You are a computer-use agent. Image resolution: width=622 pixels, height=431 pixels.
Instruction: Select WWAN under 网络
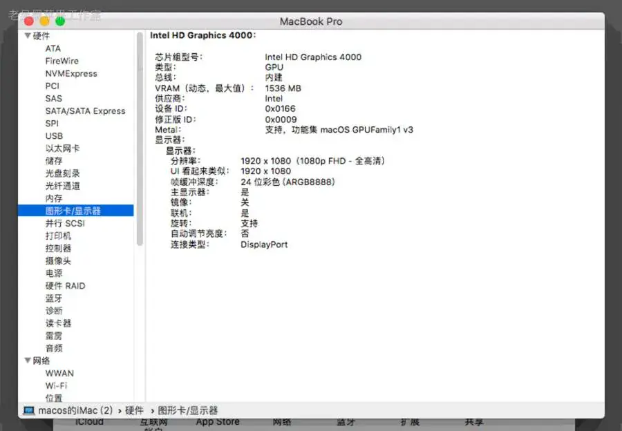coord(59,373)
